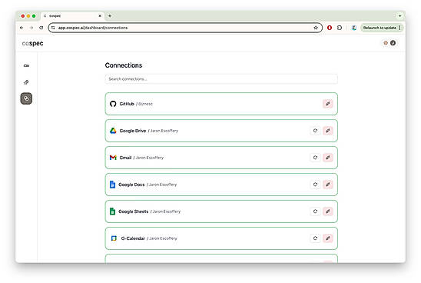Screen dimensions: 421x283
Task: Click the Google Docs logo icon
Action: (112, 185)
